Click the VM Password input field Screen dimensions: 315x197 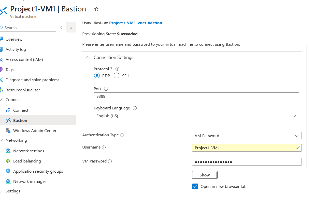click(x=247, y=162)
